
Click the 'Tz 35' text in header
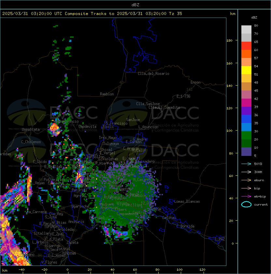(x=176, y=14)
